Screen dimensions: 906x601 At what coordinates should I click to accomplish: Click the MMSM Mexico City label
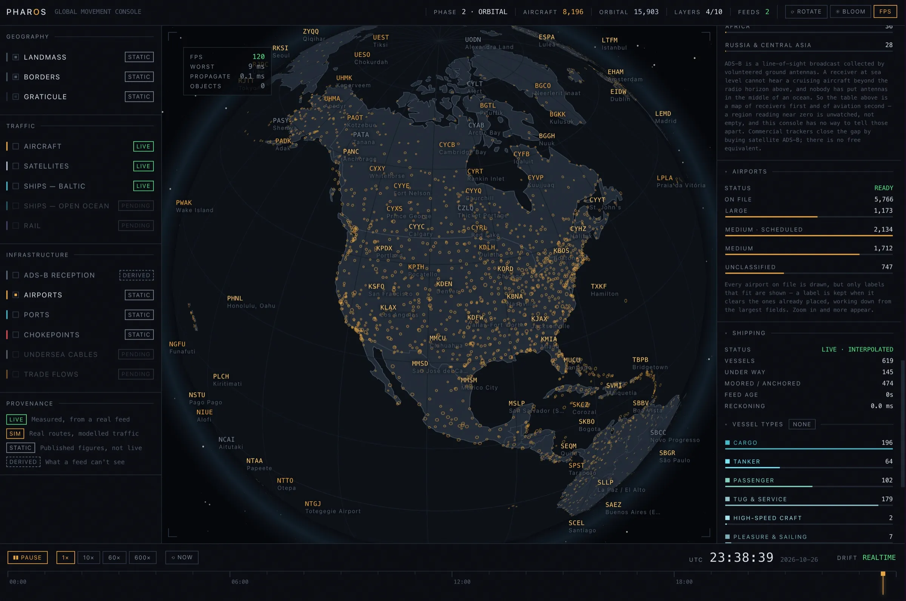coord(479,384)
